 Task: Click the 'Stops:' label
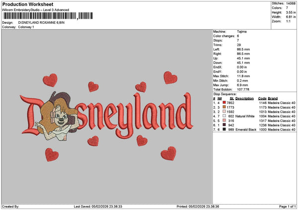(218, 41)
